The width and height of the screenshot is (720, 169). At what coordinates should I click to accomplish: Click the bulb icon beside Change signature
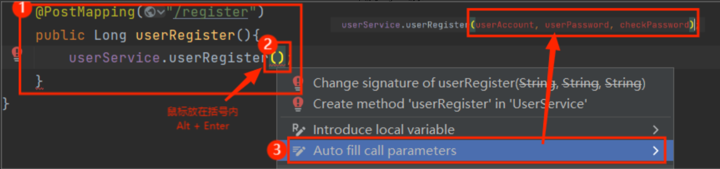click(x=298, y=83)
